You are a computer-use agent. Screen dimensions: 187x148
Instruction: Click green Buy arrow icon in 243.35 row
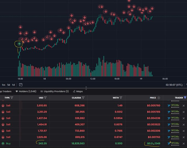pos(3,144)
